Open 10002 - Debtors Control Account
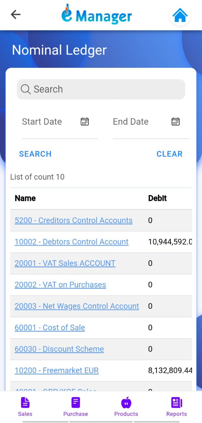 71,242
